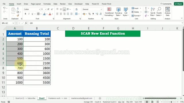This screenshot has height=103, width=184.
Task: Click the Orientation text angle icon
Action: tap(68, 9)
